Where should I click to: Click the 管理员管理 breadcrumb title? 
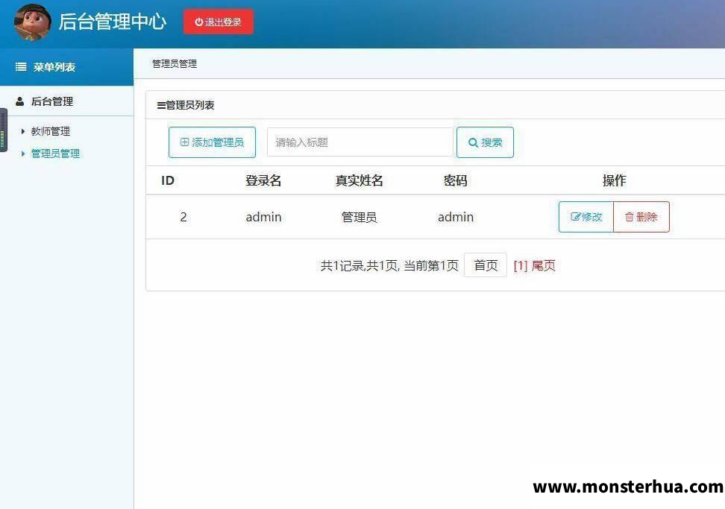175,64
